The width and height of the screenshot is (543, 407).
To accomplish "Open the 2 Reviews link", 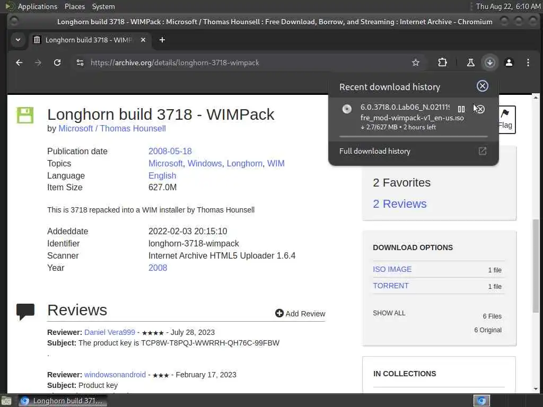I will [x=400, y=204].
